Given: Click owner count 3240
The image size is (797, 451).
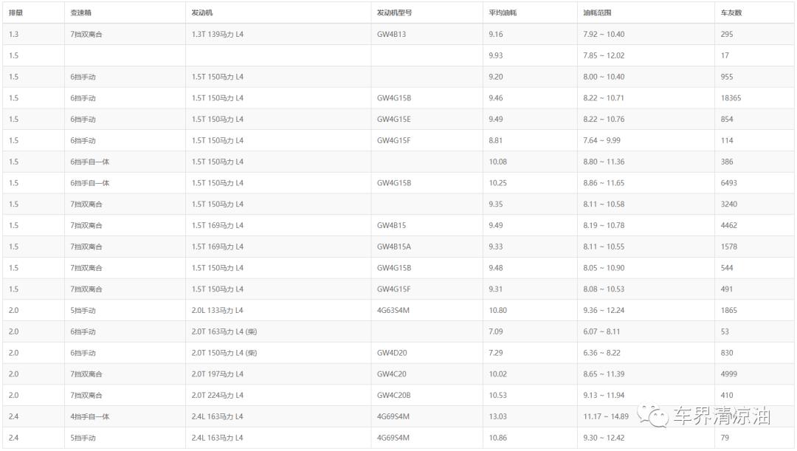Looking at the screenshot, I should coord(729,204).
